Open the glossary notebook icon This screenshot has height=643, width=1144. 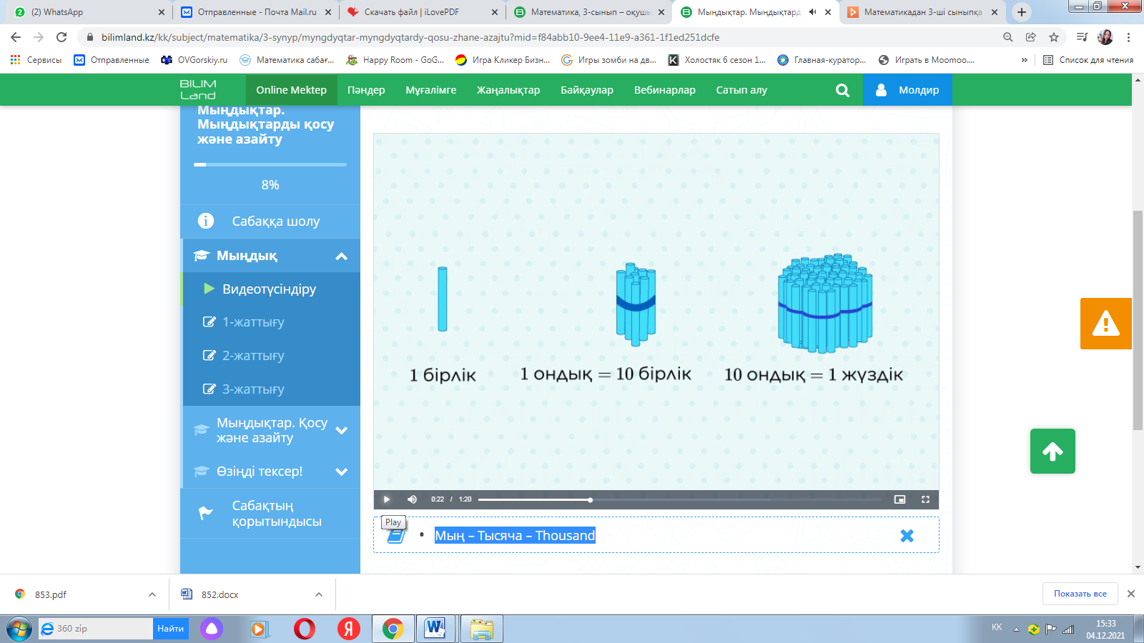click(396, 535)
